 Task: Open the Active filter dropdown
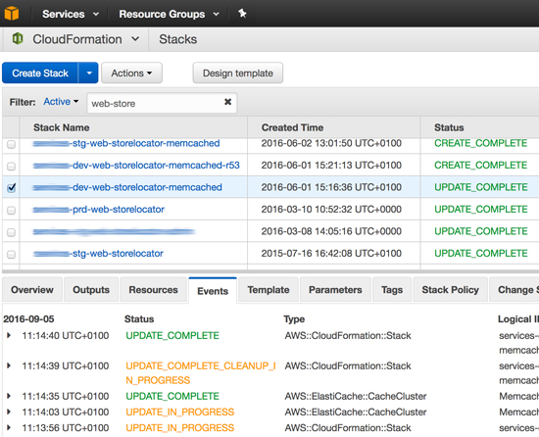tap(61, 102)
